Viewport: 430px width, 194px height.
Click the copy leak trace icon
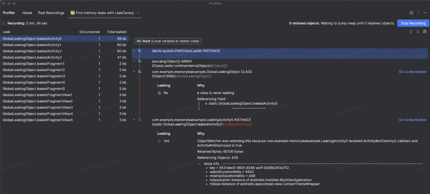pyautogui.click(x=424, y=32)
